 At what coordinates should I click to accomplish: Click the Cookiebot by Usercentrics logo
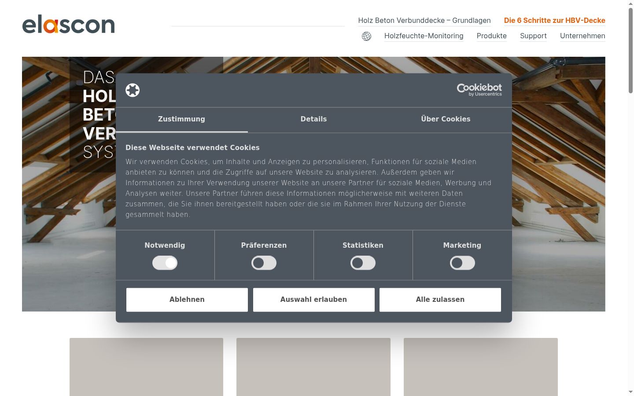tap(479, 90)
